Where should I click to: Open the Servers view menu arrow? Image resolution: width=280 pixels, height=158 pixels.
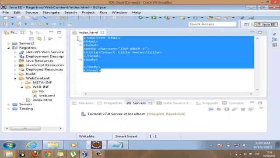[x=261, y=108]
